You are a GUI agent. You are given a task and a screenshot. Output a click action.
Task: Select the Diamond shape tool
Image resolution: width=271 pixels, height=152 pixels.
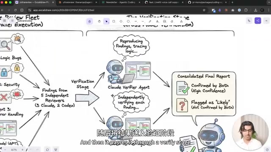click(x=121, y=22)
